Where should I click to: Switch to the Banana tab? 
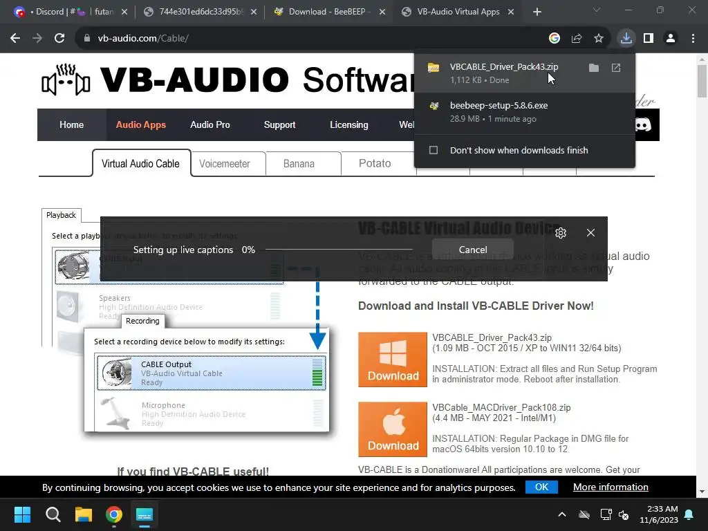[299, 163]
